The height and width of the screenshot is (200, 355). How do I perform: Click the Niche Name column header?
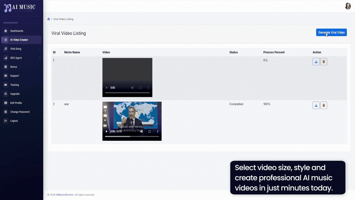(72, 52)
